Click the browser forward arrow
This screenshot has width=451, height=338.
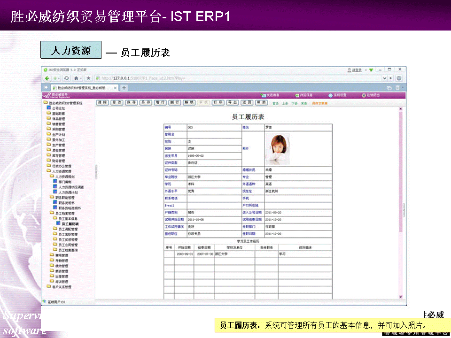[x=54, y=78]
